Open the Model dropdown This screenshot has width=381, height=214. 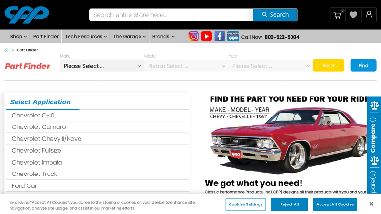(186, 66)
